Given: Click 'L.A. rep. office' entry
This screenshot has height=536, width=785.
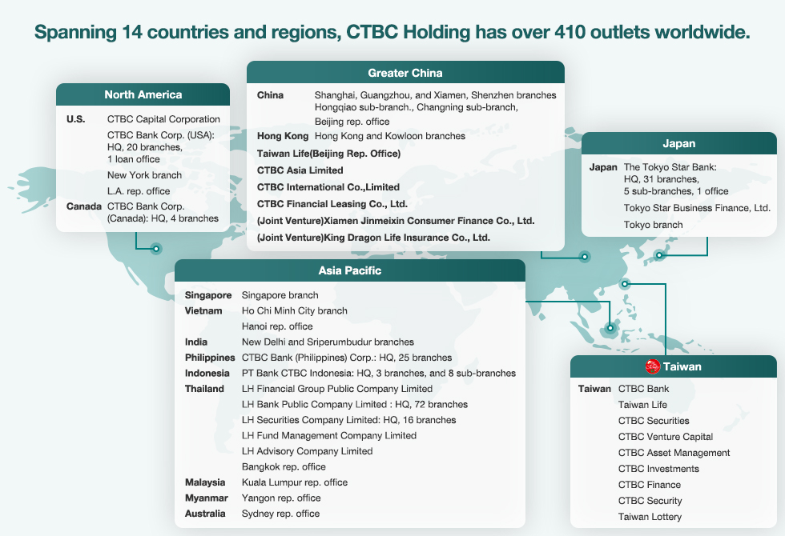Looking at the screenshot, I should click(x=138, y=191).
